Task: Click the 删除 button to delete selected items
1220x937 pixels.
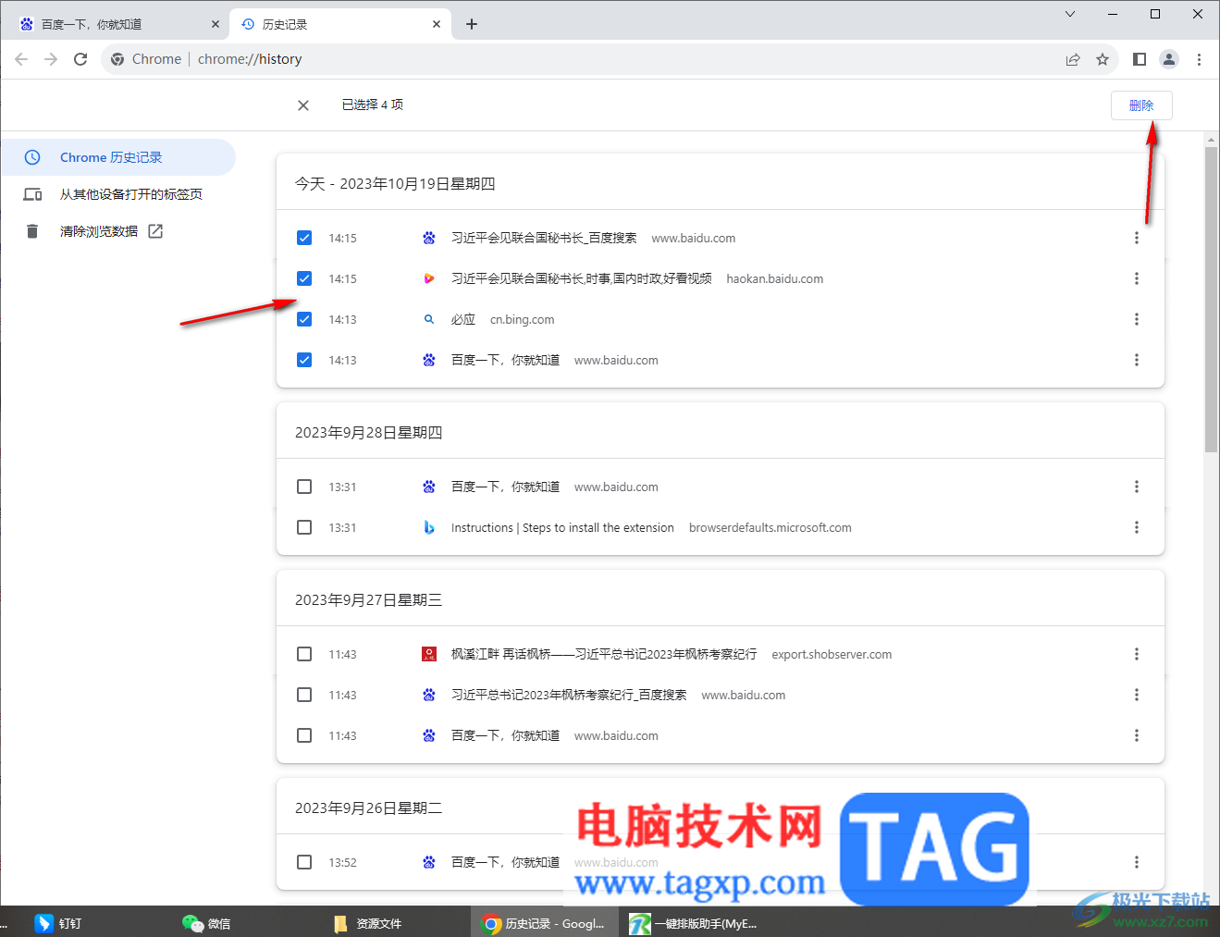Action: click(1141, 105)
